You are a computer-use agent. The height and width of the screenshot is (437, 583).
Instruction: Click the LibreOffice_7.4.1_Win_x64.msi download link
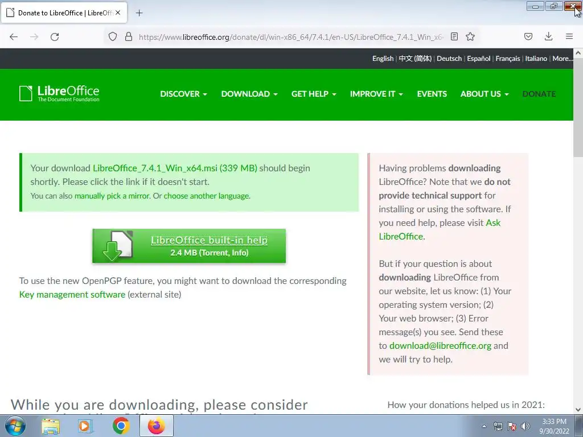175,168
